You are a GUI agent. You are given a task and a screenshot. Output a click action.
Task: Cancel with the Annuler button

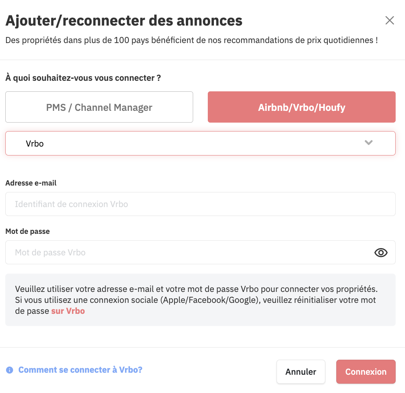300,371
